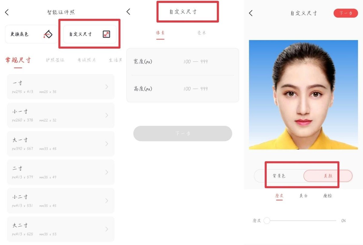
Task: Tap back arrow on photo preview screen
Action: tap(250, 13)
